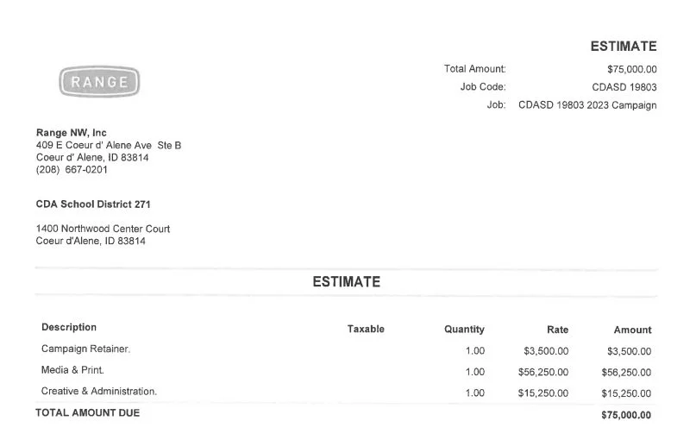Click the Quantity column header
690x440 pixels.
(x=464, y=330)
